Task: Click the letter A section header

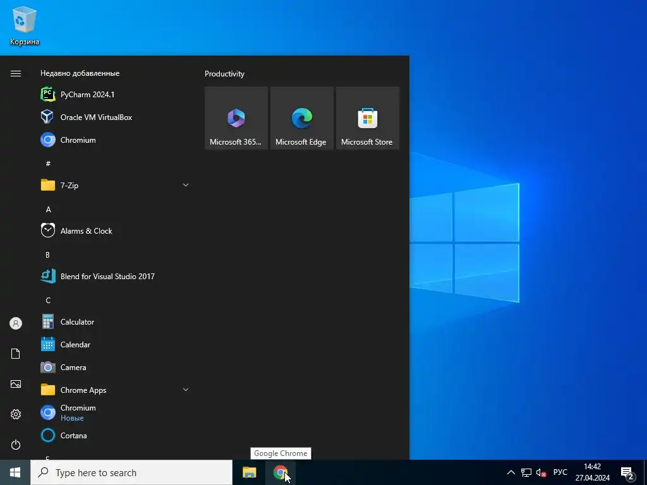Action: click(48, 210)
